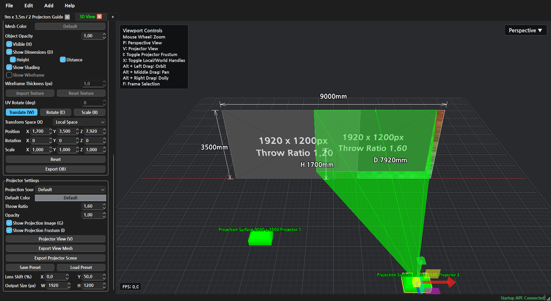Screen dimensions: 551x301
Task: Close the 9m x 3.5m / 2 Projectors Guide tab
Action: [67, 17]
